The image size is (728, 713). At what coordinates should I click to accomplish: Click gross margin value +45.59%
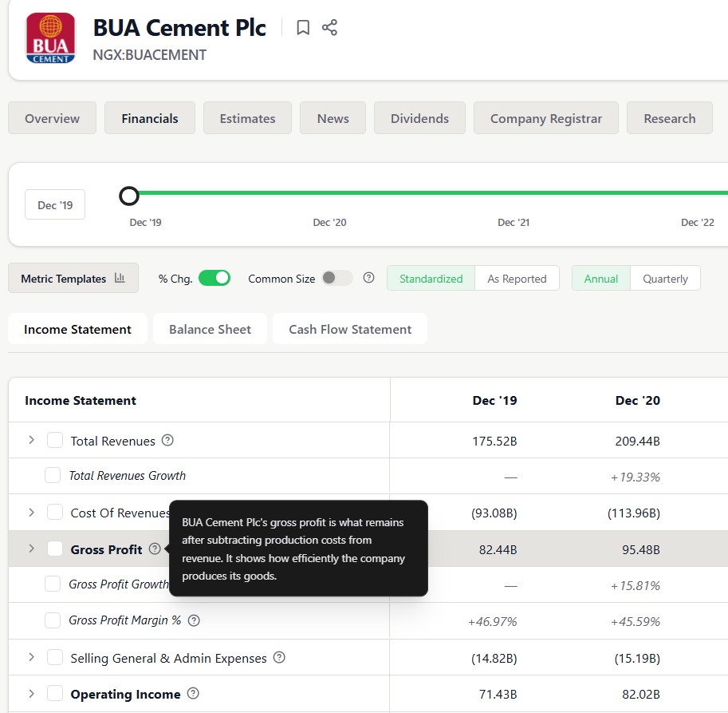coord(636,621)
